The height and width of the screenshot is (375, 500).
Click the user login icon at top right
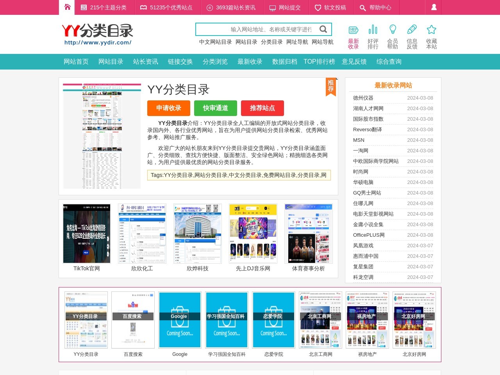pyautogui.click(x=433, y=7)
